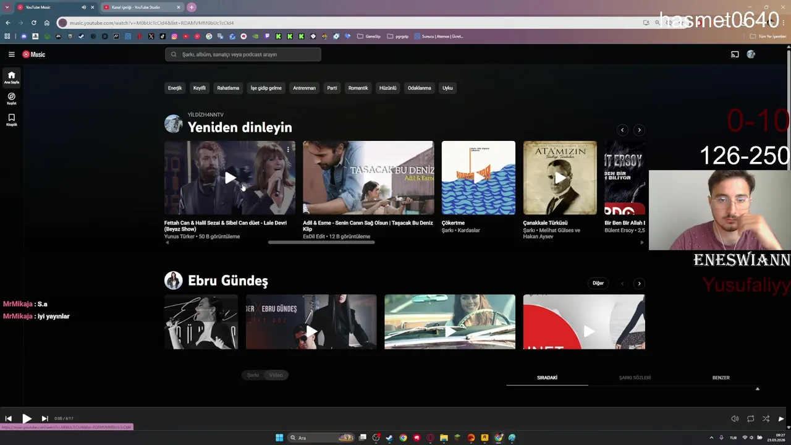Viewport: 791px width, 445px height.
Task: Expand the player page arrow
Action: point(781,418)
